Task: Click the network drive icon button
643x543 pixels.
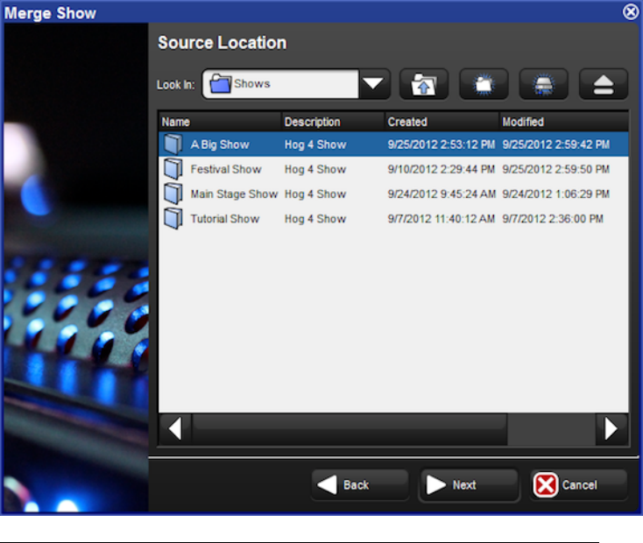Action: point(543,84)
